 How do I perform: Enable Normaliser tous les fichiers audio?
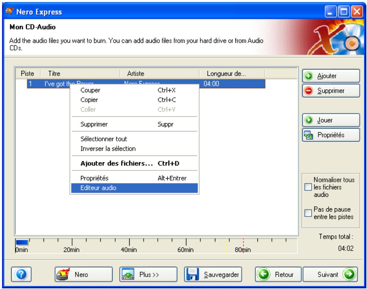[308, 187]
